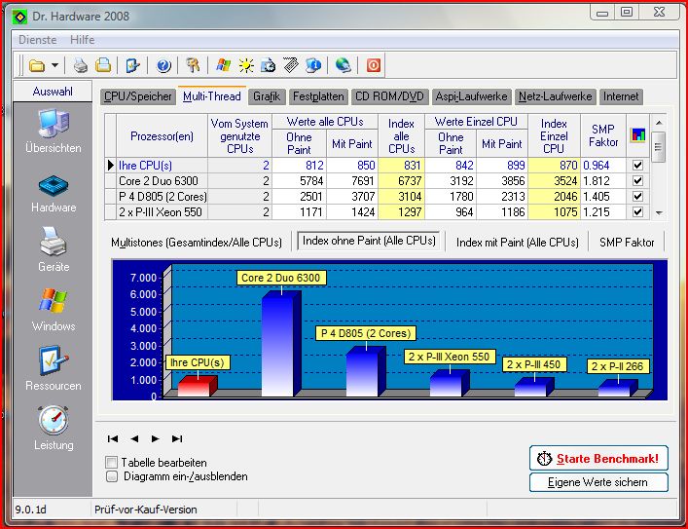
Task: Click Eigene Werte sichern button
Action: coord(598,482)
